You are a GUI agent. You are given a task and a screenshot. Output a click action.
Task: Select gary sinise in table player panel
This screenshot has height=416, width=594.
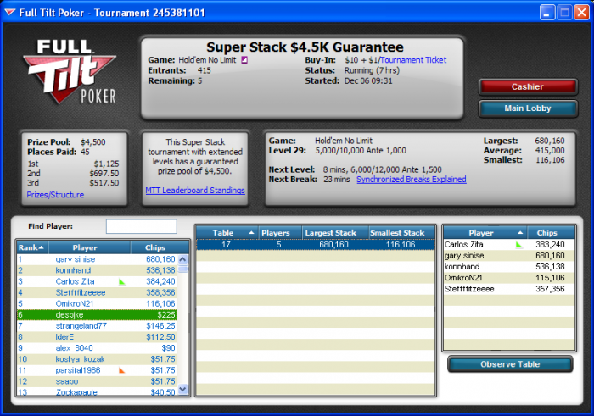tap(509, 256)
